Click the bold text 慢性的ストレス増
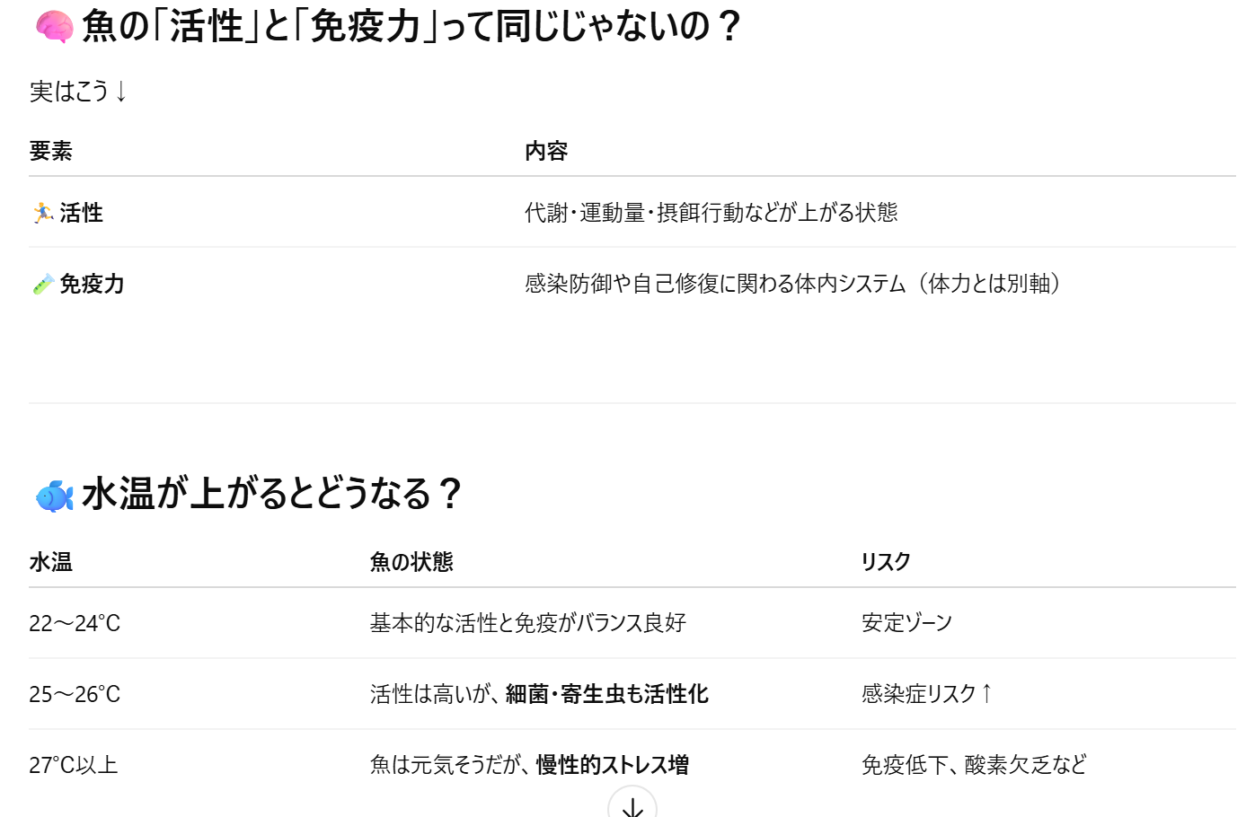The height and width of the screenshot is (817, 1255). 613,765
